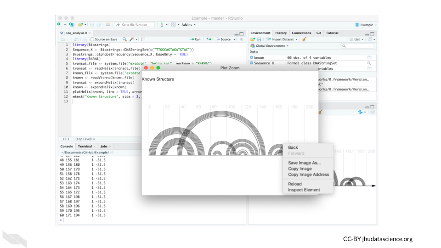
Task: Toggle the Source on Save checkbox
Action: [92, 39]
